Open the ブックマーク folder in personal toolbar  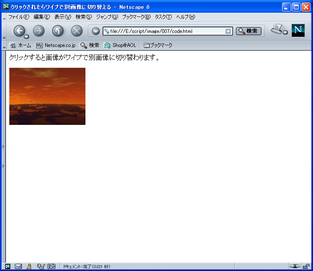158,45
